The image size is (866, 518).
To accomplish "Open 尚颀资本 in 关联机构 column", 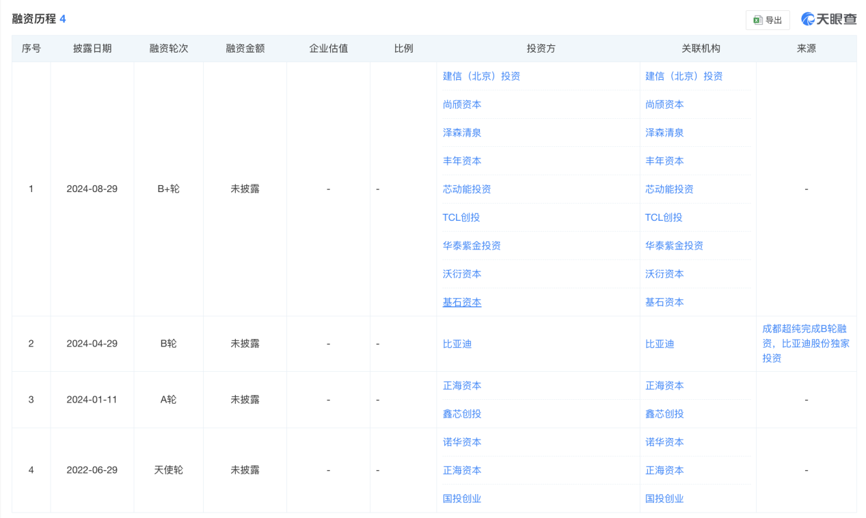I will click(x=664, y=105).
